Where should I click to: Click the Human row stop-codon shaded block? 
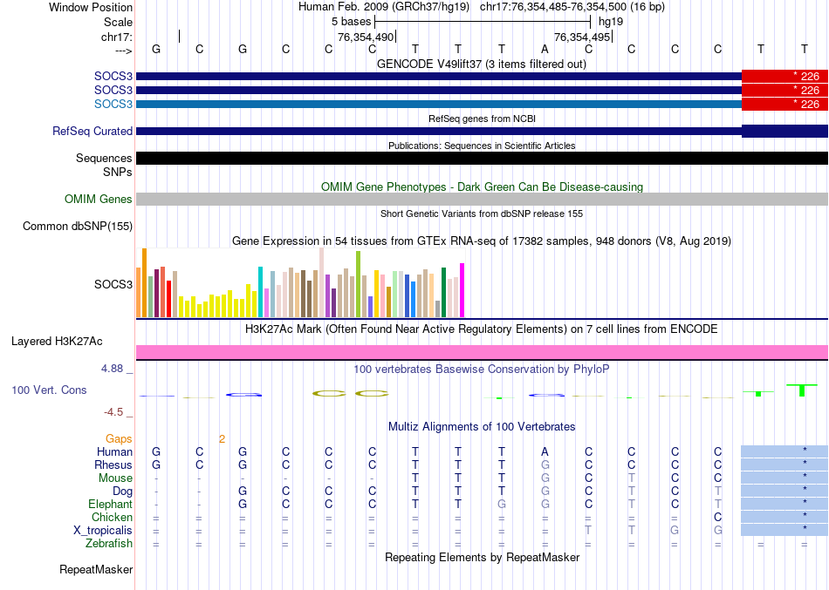tap(784, 451)
